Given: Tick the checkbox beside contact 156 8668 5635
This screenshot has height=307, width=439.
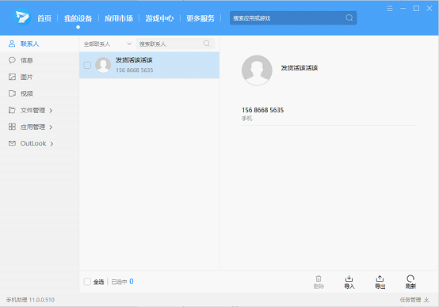Looking at the screenshot, I should (87, 65).
